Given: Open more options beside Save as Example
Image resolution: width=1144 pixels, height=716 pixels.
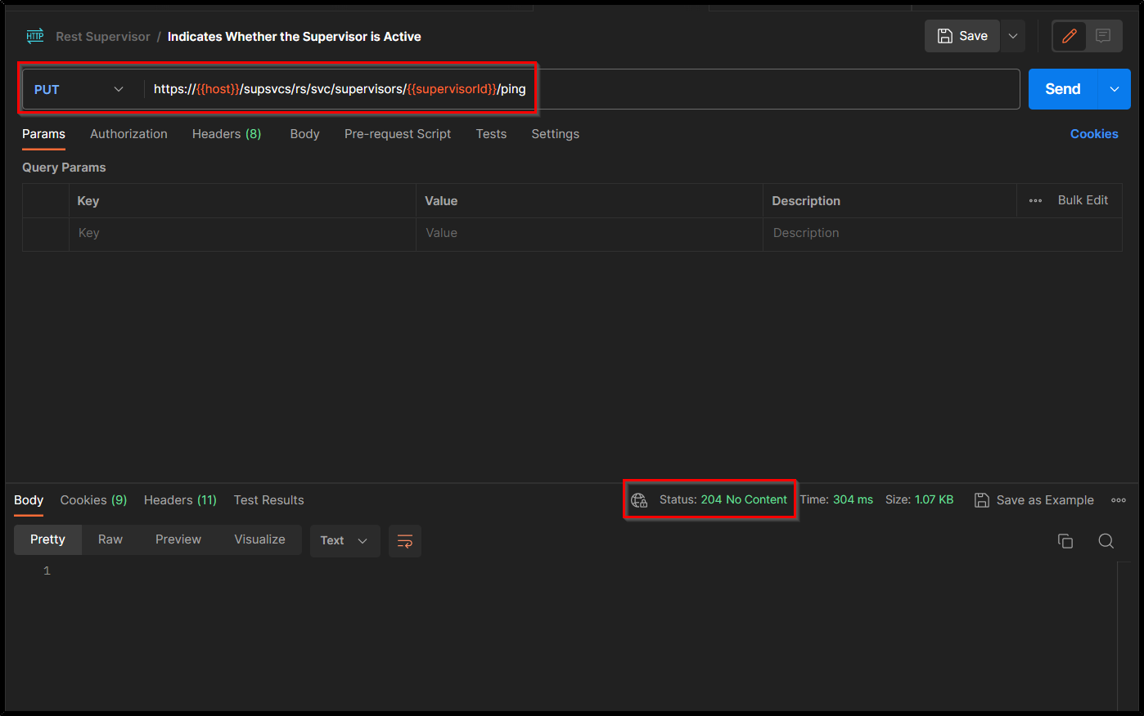Looking at the screenshot, I should (1119, 500).
